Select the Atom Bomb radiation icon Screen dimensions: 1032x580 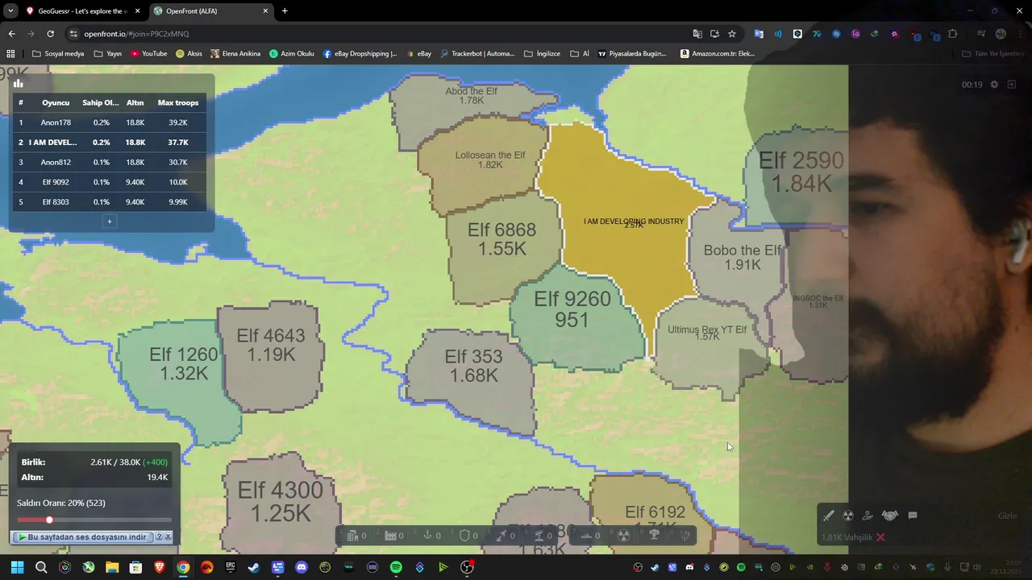[x=622, y=535]
